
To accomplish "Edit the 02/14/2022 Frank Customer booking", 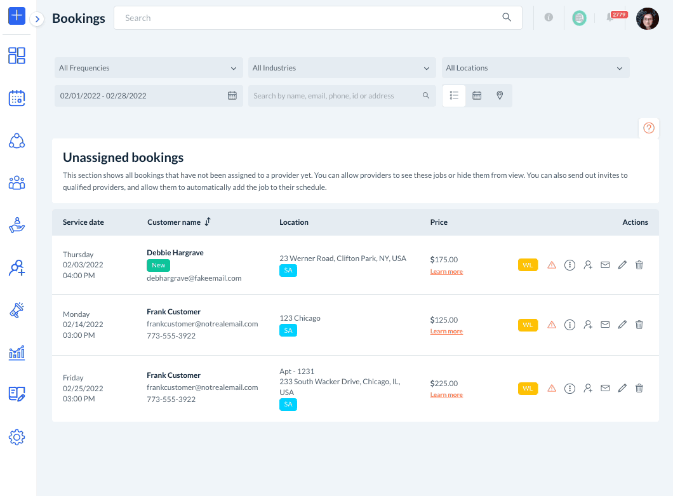I will click(622, 325).
